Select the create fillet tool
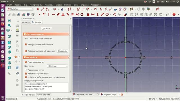180x101 pixels. [101, 9]
